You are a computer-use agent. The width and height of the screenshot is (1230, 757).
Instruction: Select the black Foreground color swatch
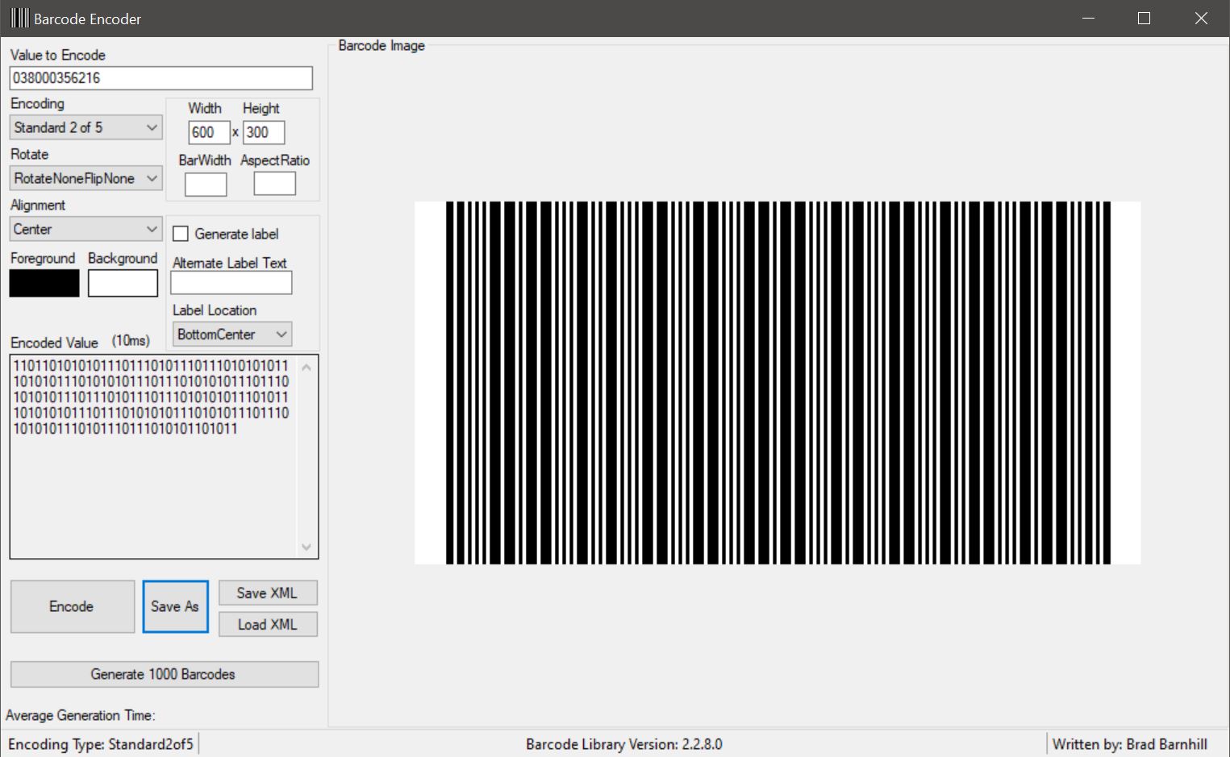coord(44,283)
